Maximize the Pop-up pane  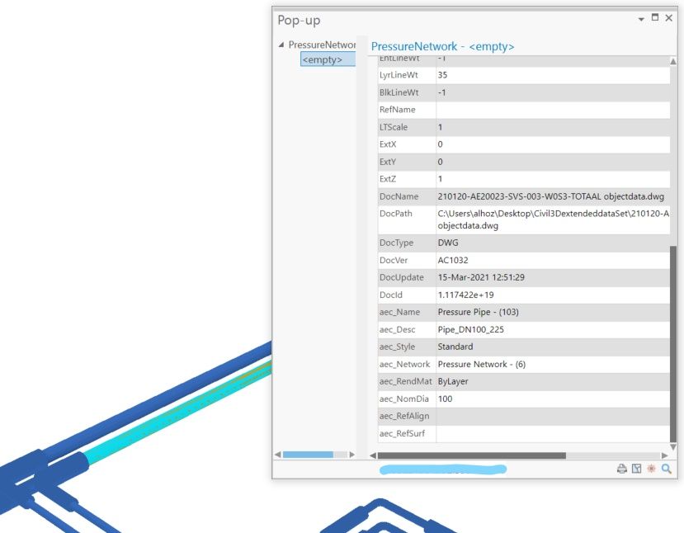(x=655, y=17)
